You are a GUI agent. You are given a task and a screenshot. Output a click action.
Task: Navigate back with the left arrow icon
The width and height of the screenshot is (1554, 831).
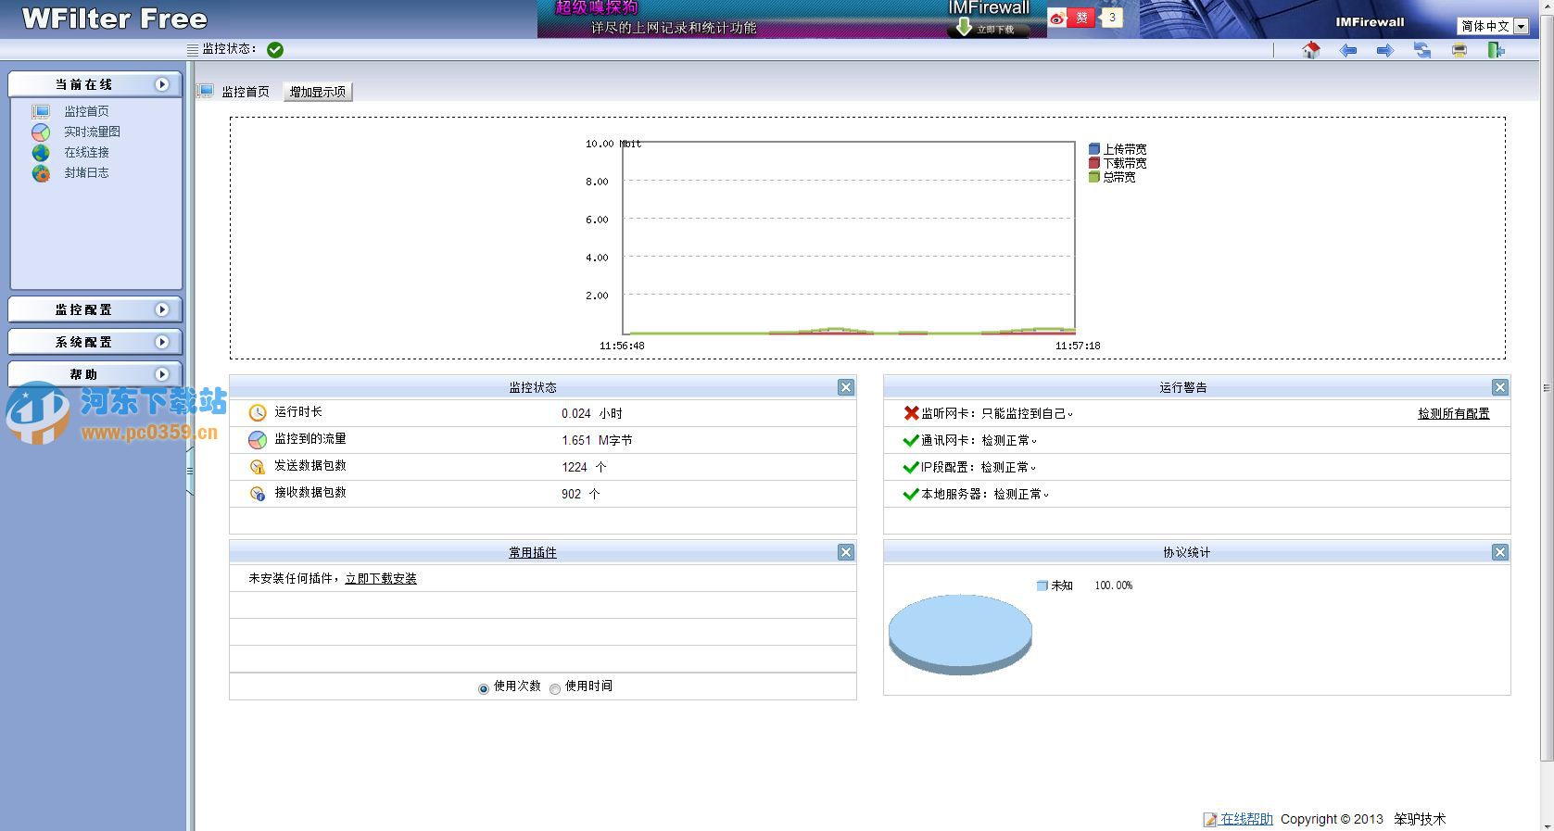[1348, 50]
